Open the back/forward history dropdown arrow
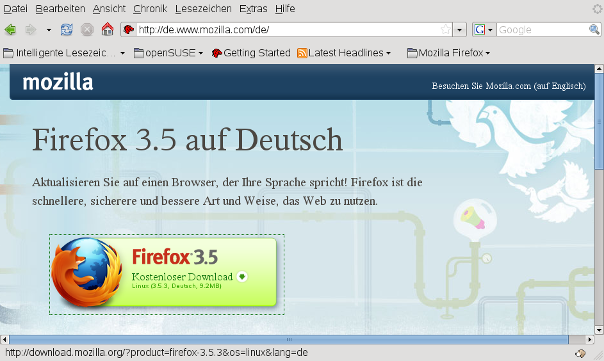Screen dimensions: 604x361 point(49,29)
